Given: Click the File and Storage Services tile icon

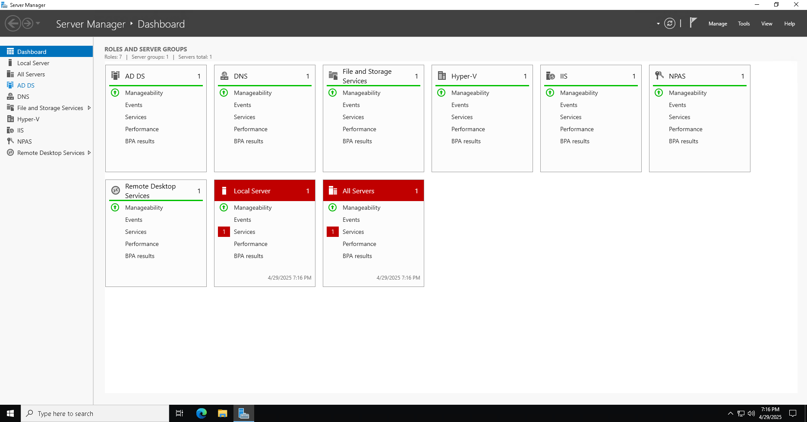Looking at the screenshot, I should [333, 76].
